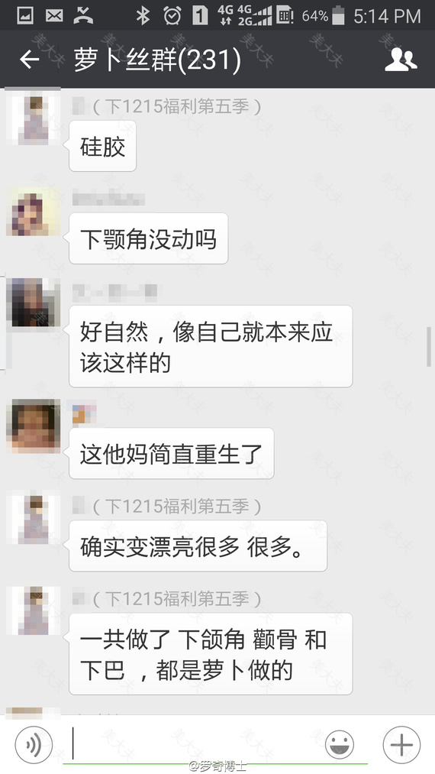The height and width of the screenshot is (774, 435).
Task: Tap the 下颚角没动吗 message bubble
Action: click(149, 239)
